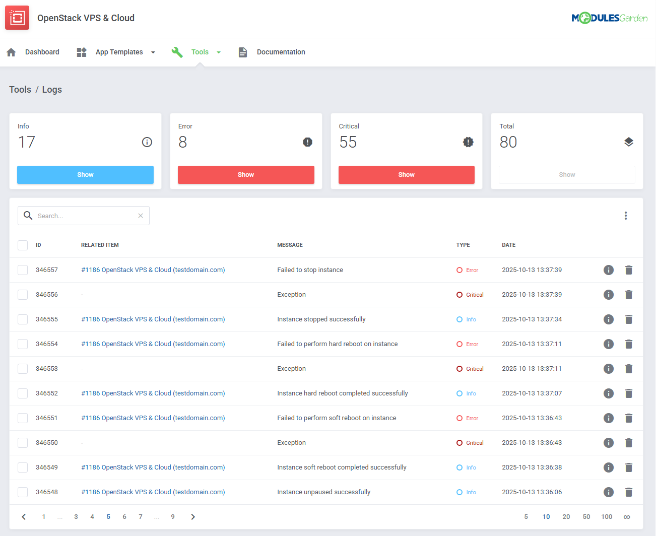
Task: Set page size to 50 entries
Action: [x=586, y=517]
